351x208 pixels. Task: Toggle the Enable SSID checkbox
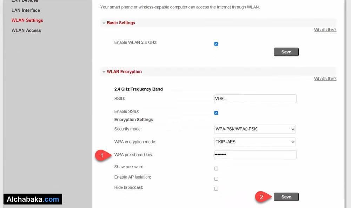(x=216, y=113)
